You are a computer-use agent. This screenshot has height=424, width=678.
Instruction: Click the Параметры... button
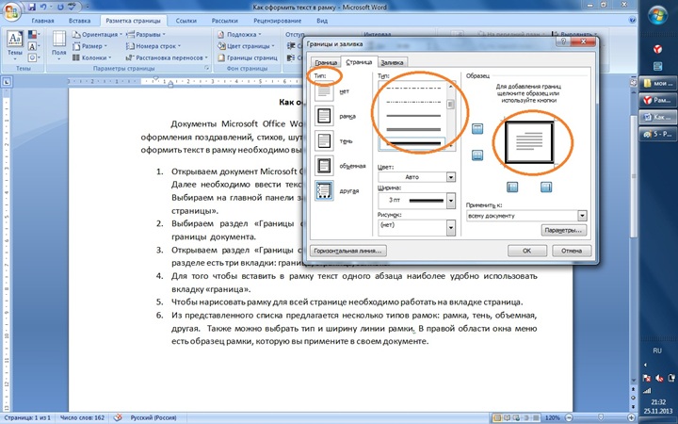[564, 230]
